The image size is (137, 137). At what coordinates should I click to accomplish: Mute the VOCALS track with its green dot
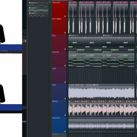pos(65,115)
